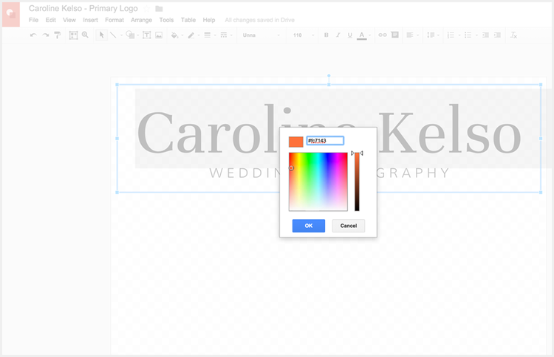Confirm color with the OK button
Viewport: 554px width, 357px height.
pos(309,226)
